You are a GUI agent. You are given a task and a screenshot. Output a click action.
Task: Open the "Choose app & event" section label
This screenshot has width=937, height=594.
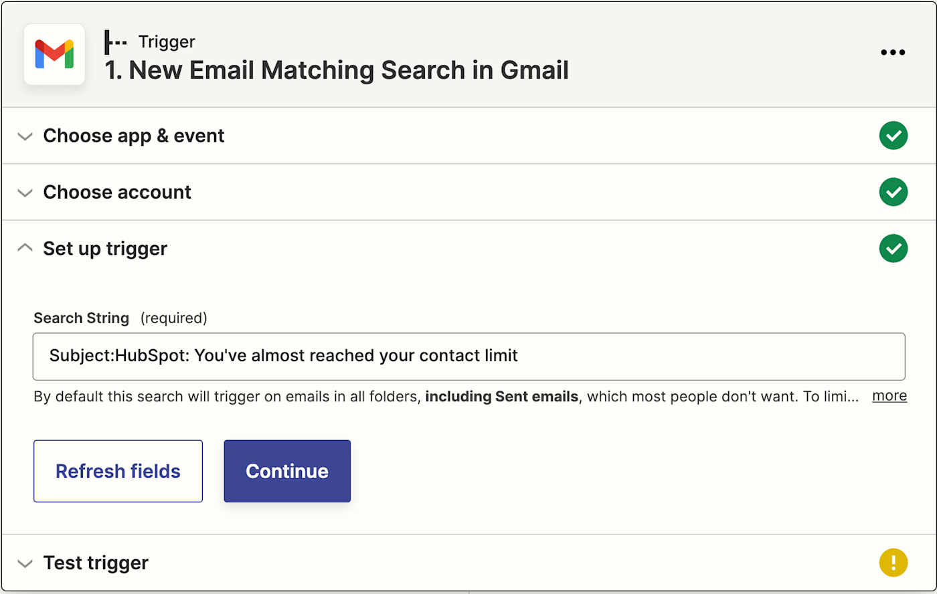click(134, 136)
